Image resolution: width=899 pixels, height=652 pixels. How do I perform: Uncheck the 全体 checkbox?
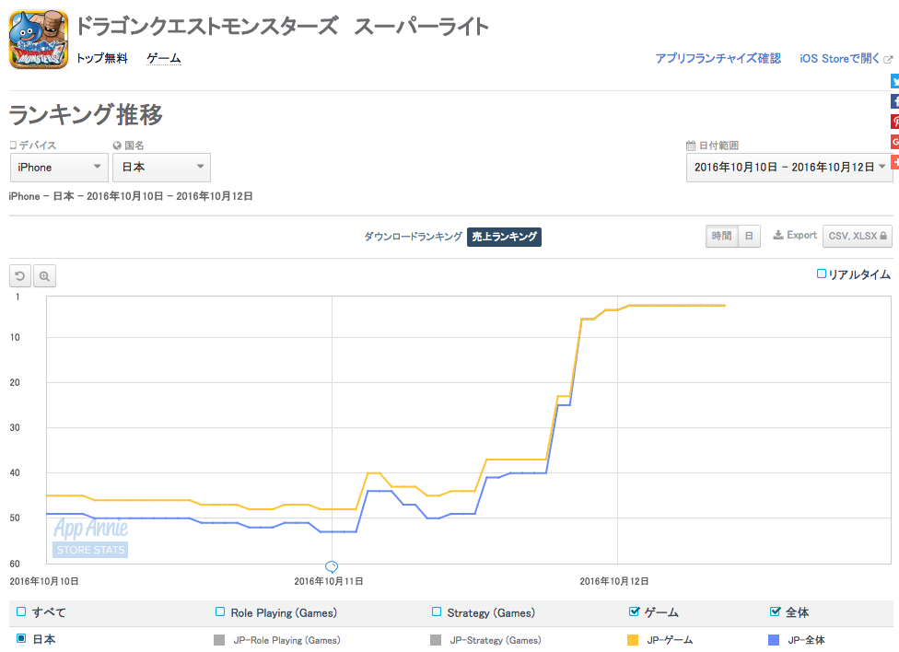(776, 611)
